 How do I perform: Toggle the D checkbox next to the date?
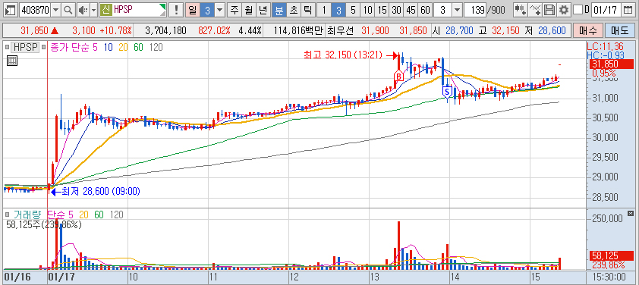coord(578,10)
